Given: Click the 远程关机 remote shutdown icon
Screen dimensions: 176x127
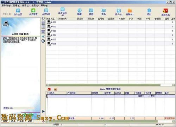Looking at the screenshot, I should click(165, 11).
